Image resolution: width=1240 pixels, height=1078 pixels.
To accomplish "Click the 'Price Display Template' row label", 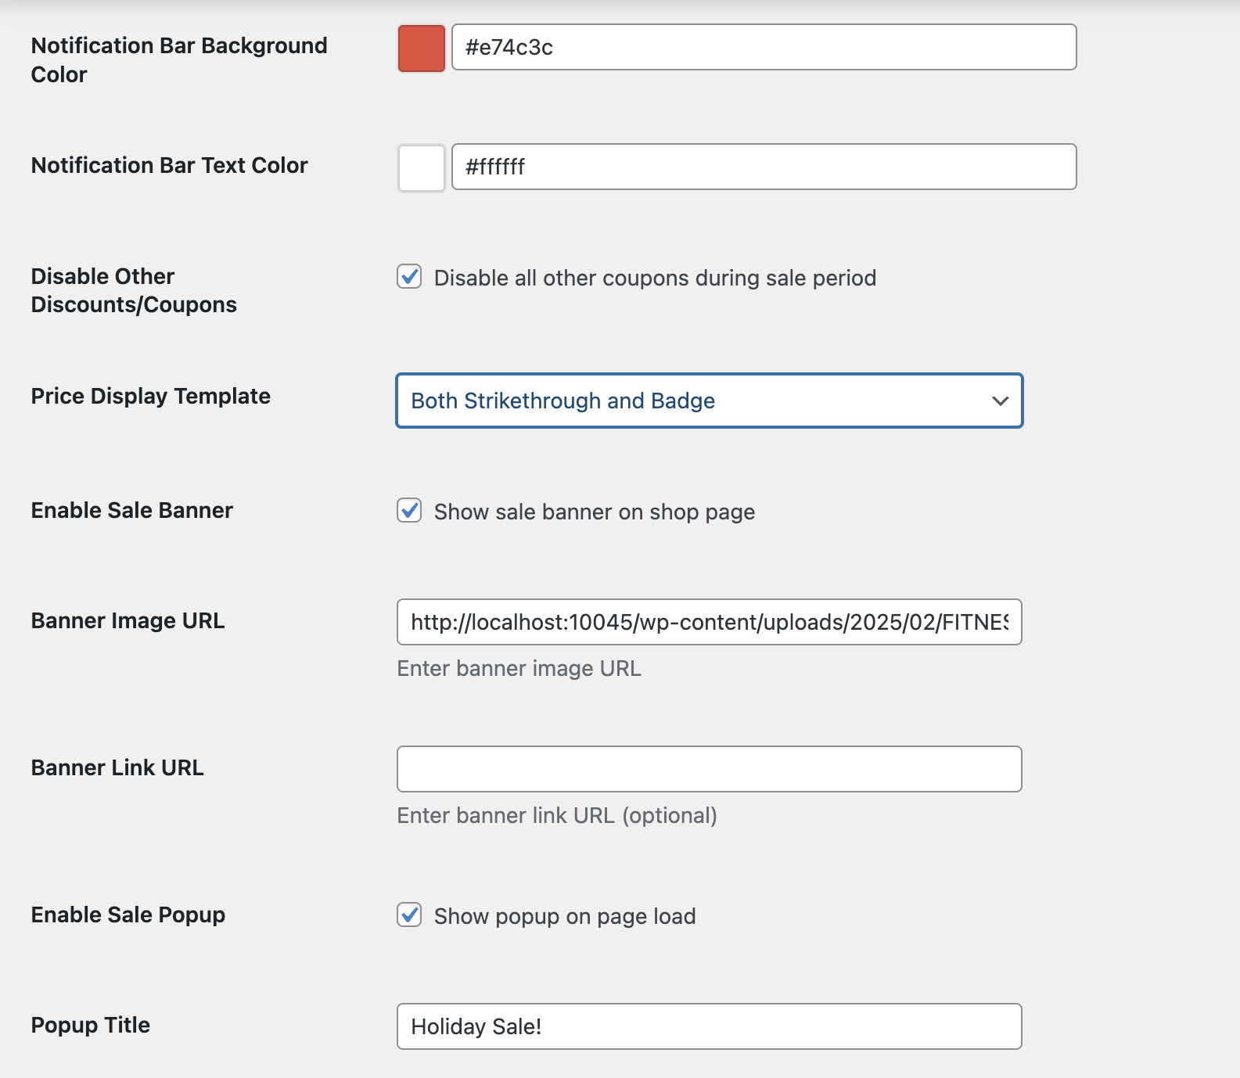I will click(150, 397).
